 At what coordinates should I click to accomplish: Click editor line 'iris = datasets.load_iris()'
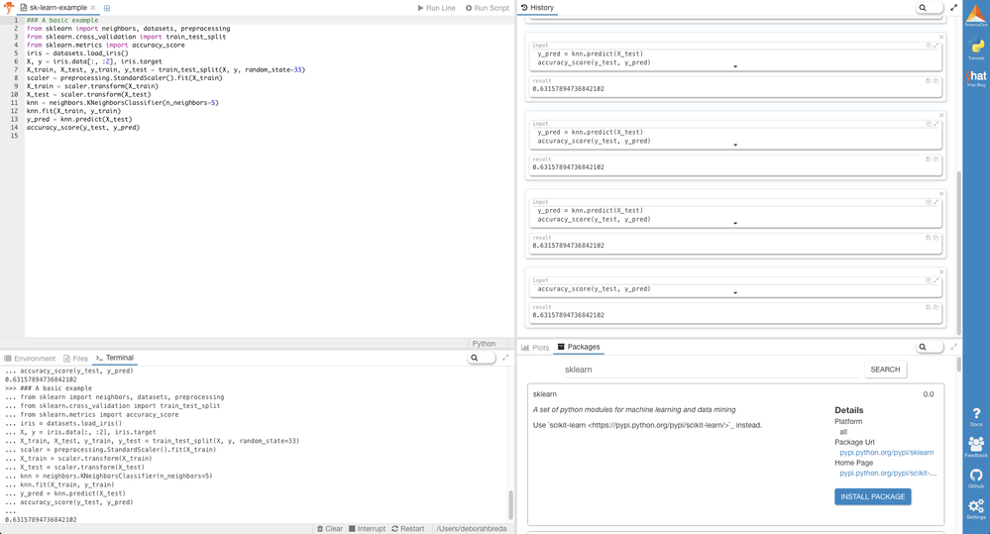[x=77, y=53]
